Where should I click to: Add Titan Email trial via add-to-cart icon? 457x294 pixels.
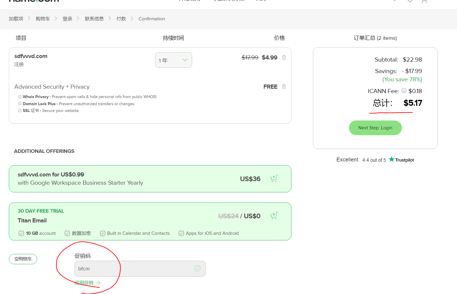274,216
